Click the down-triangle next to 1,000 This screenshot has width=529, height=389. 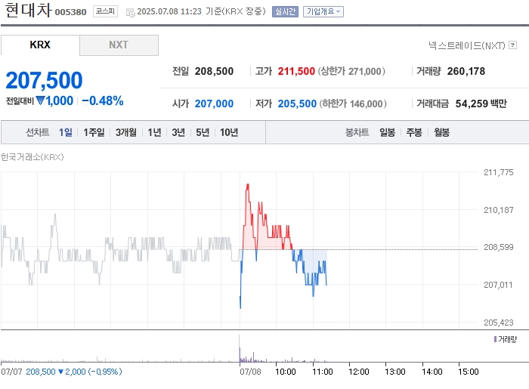coord(41,100)
